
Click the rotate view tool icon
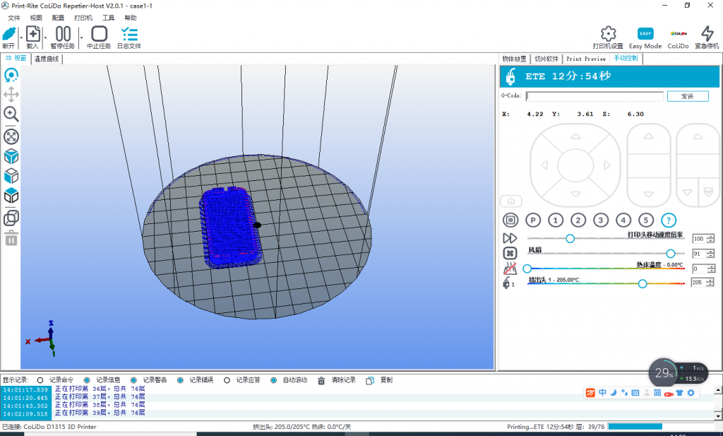(x=11, y=75)
